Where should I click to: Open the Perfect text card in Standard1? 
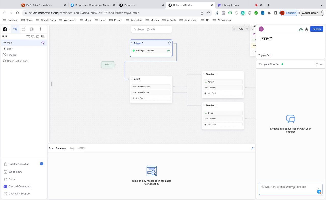point(223,82)
